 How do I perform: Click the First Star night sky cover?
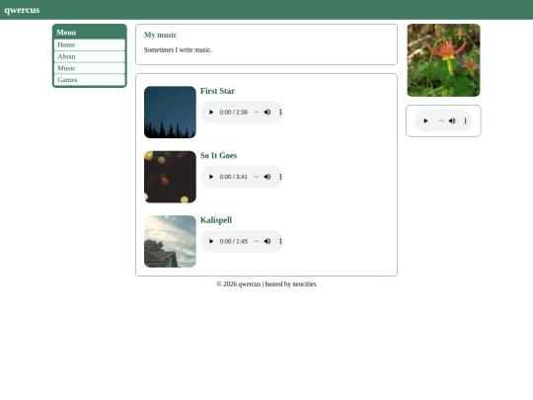click(170, 113)
